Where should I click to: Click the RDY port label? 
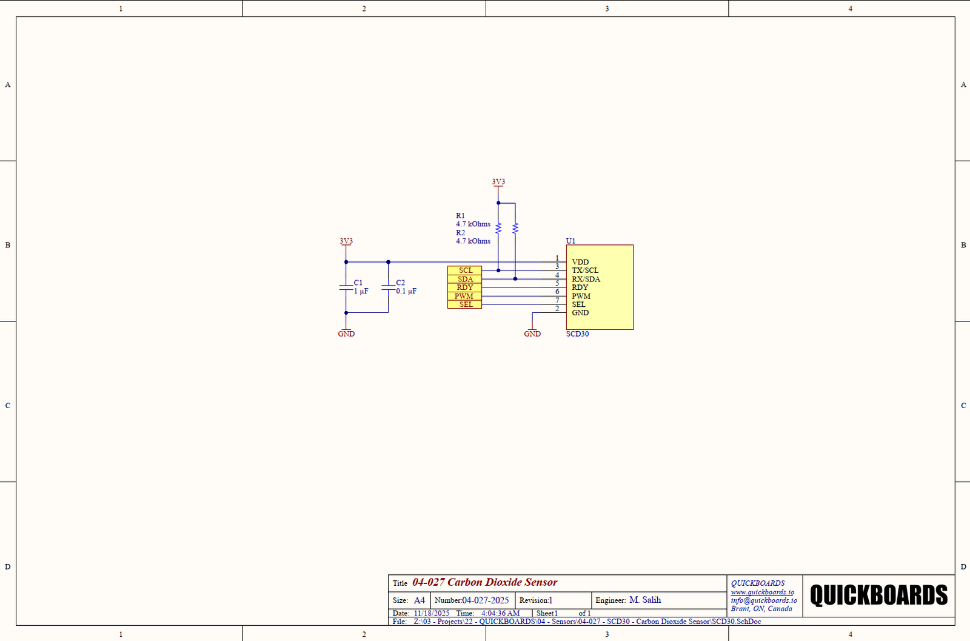click(x=464, y=287)
